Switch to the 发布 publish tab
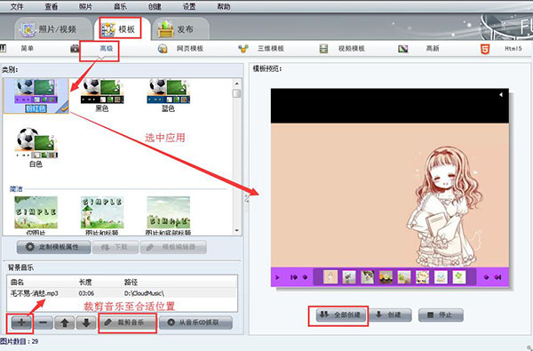533x351 pixels. [x=179, y=29]
